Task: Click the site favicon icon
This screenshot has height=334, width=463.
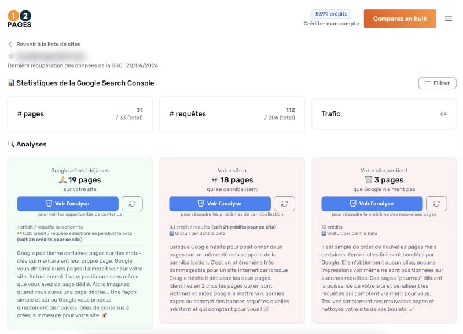Action: tap(11, 56)
